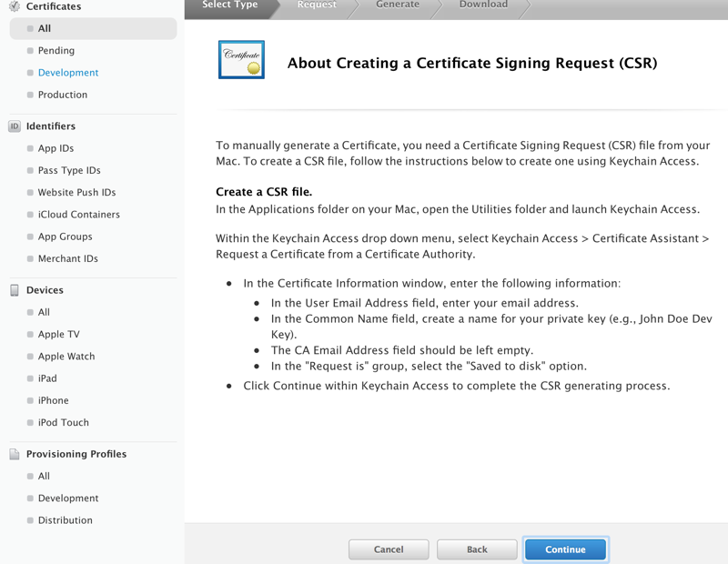Go to the Select Type step
Screen dimensions: 728x564
pyautogui.click(x=230, y=5)
